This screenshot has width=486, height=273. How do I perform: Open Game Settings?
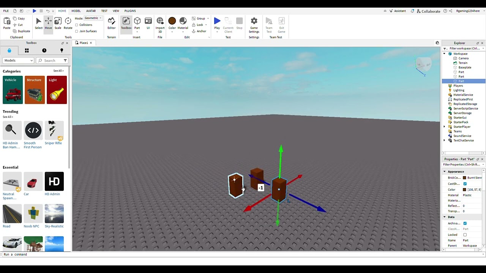click(254, 25)
